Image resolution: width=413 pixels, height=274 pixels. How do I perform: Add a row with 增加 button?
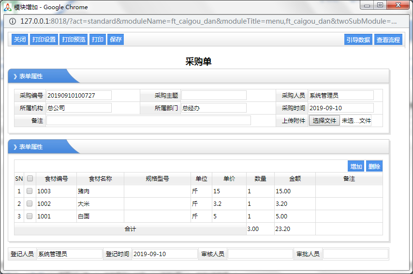coord(356,166)
